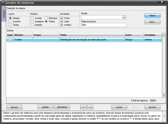Tick the Ação checkbox in the Animal row

coord(10,40)
